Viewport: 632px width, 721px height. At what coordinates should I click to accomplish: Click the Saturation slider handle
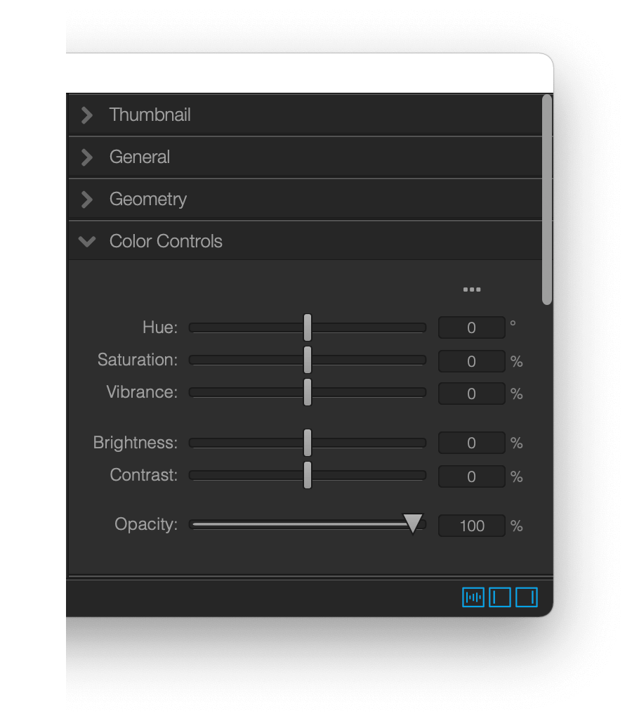tap(308, 360)
